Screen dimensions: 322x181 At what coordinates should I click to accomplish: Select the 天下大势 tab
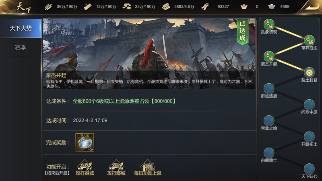(x=21, y=28)
